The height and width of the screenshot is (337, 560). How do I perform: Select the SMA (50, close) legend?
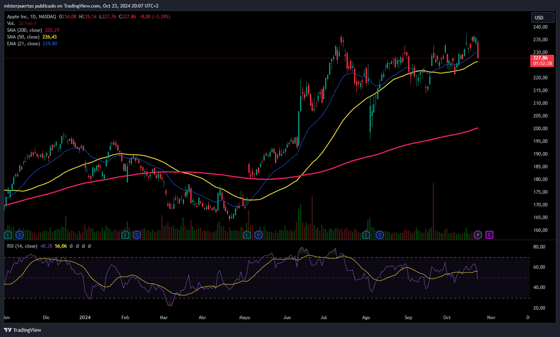pyautogui.click(x=23, y=37)
